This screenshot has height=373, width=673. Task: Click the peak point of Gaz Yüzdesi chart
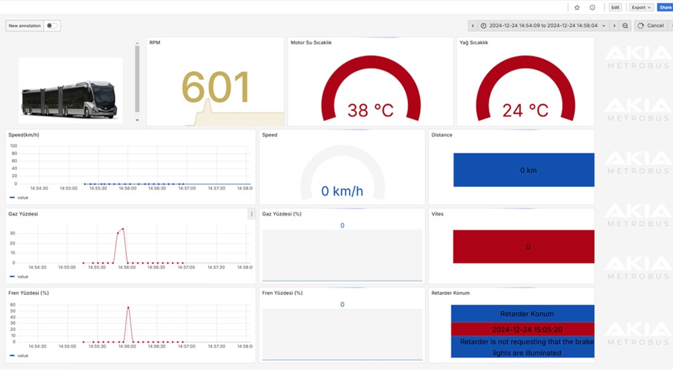[123, 229]
